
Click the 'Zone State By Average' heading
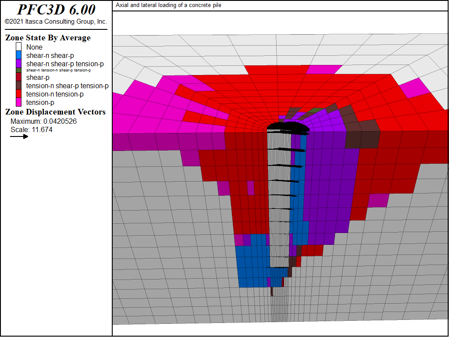coord(48,38)
